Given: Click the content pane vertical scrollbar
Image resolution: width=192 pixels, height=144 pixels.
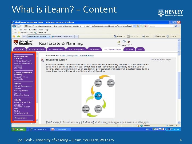Looking at the screenshot, I should click(x=179, y=88).
